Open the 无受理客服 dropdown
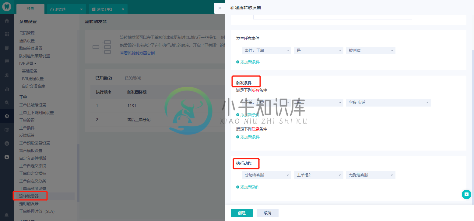Screen dimensions: 474x221 click(371, 175)
